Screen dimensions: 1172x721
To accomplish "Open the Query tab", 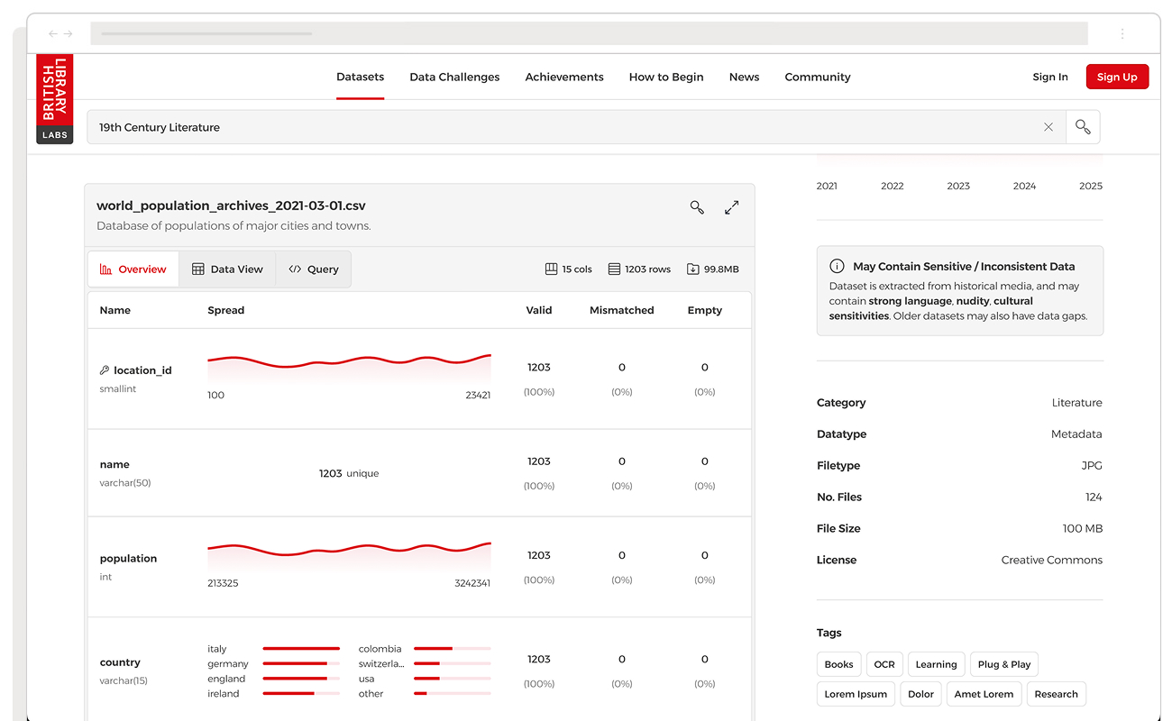I will (314, 269).
